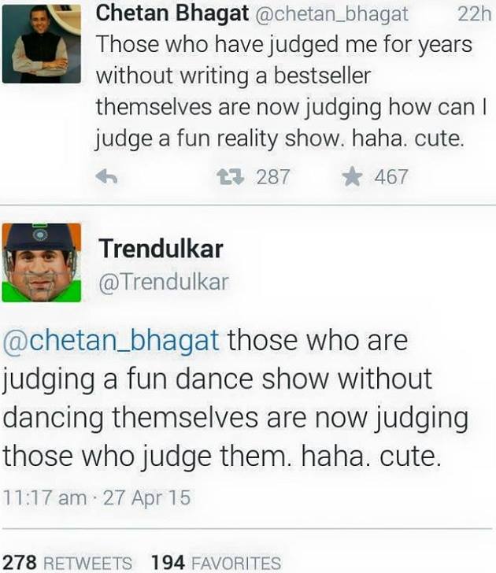The height and width of the screenshot is (573, 496).
Task: View the 194 Favorites list
Action: [x=216, y=562]
